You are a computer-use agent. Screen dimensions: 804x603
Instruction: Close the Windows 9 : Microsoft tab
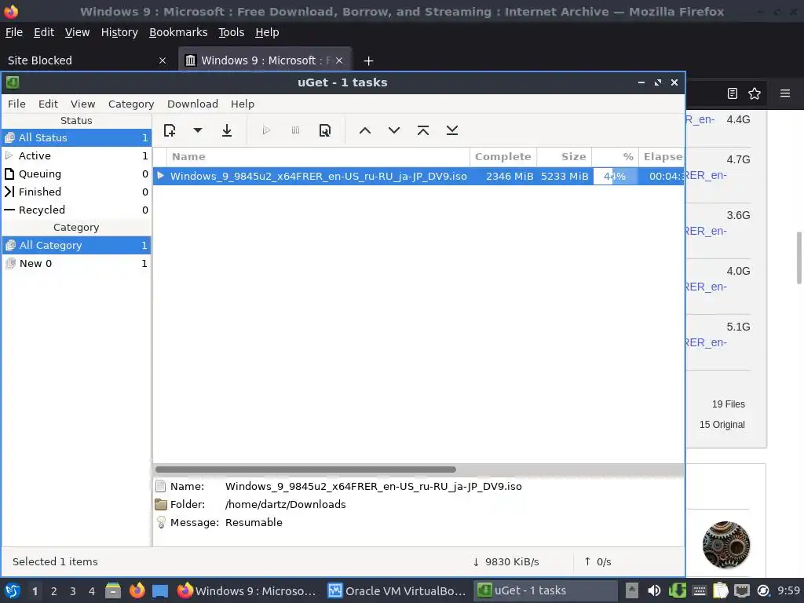coord(339,60)
